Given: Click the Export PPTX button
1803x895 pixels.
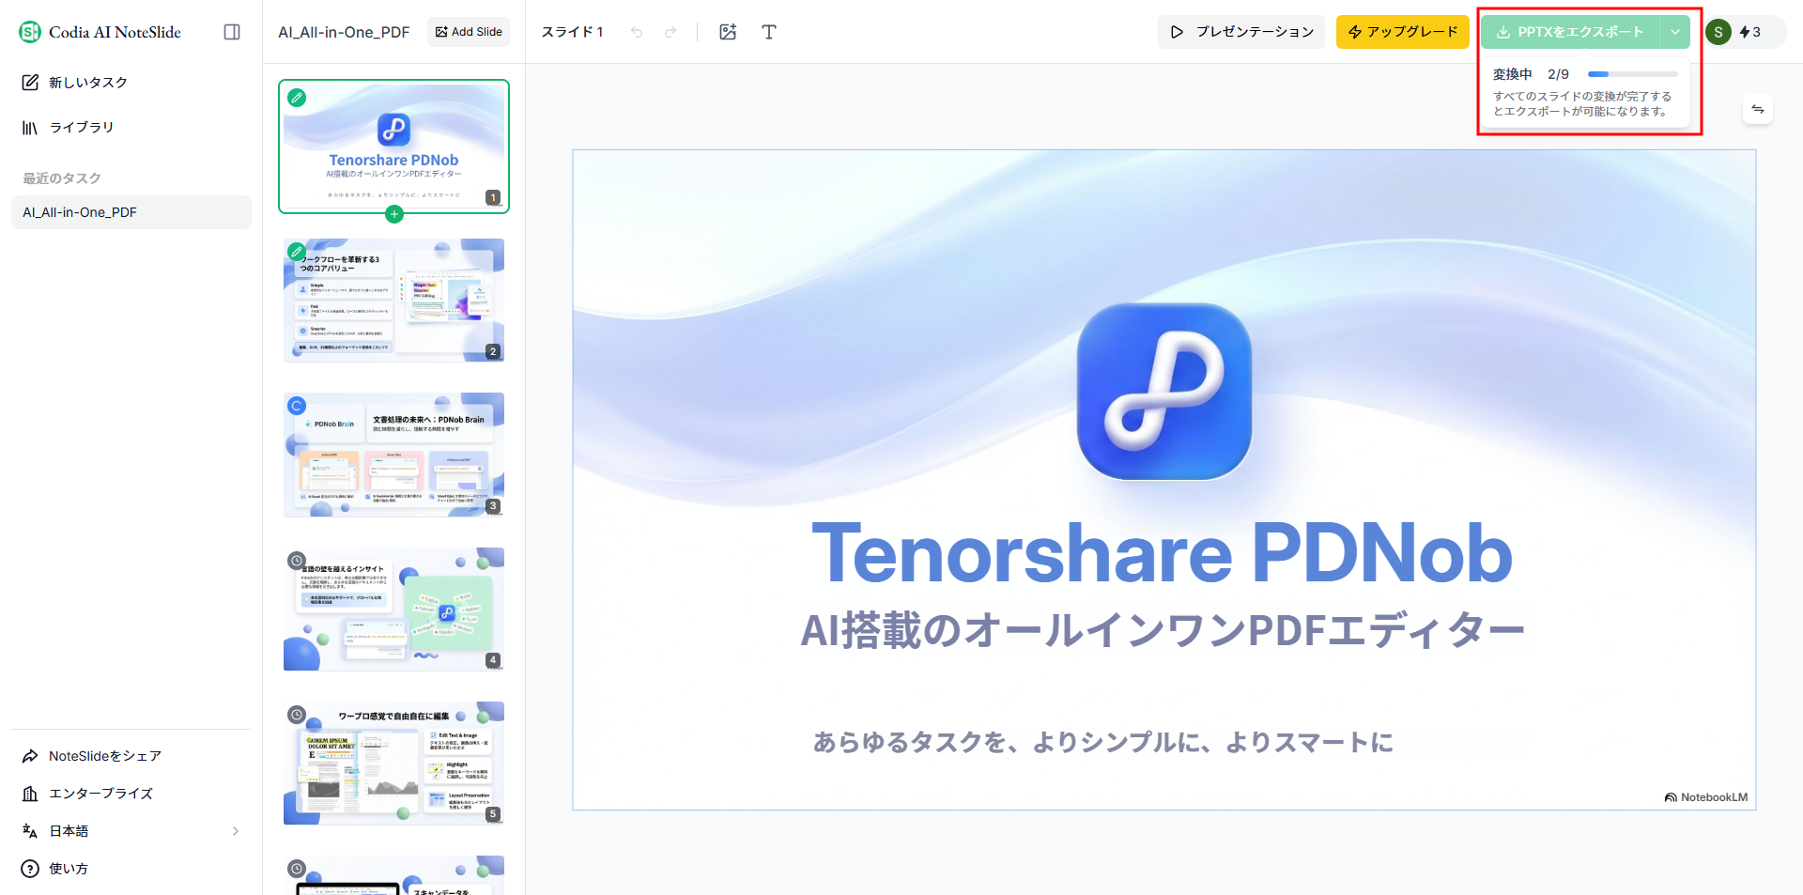Looking at the screenshot, I should point(1570,32).
